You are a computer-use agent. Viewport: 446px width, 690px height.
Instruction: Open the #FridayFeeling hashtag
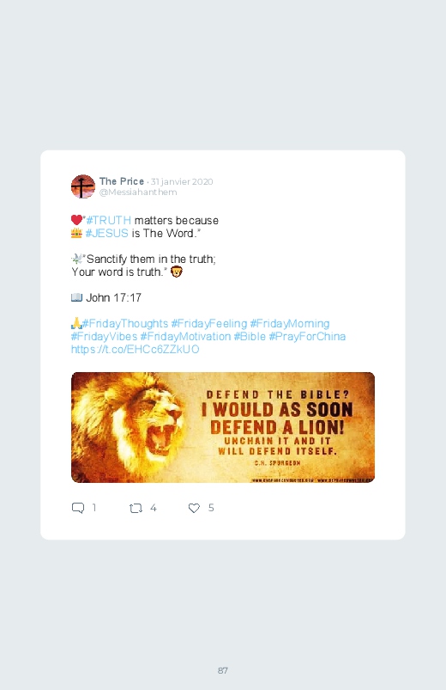[x=209, y=324]
